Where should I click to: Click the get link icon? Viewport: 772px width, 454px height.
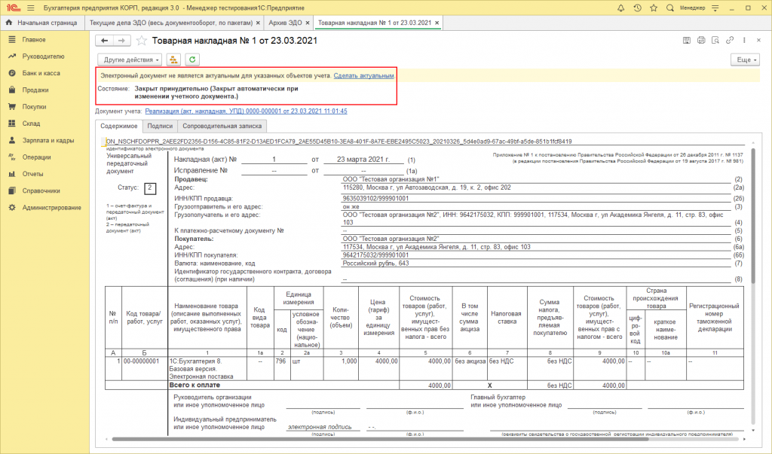[x=730, y=41]
